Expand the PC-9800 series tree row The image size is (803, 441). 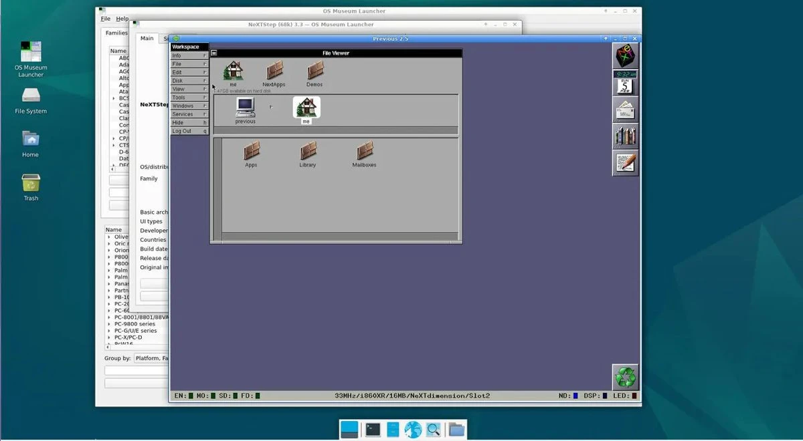click(109, 323)
